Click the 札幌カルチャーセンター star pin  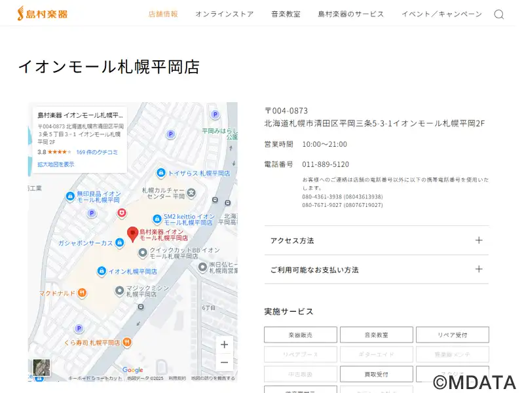[191, 193]
